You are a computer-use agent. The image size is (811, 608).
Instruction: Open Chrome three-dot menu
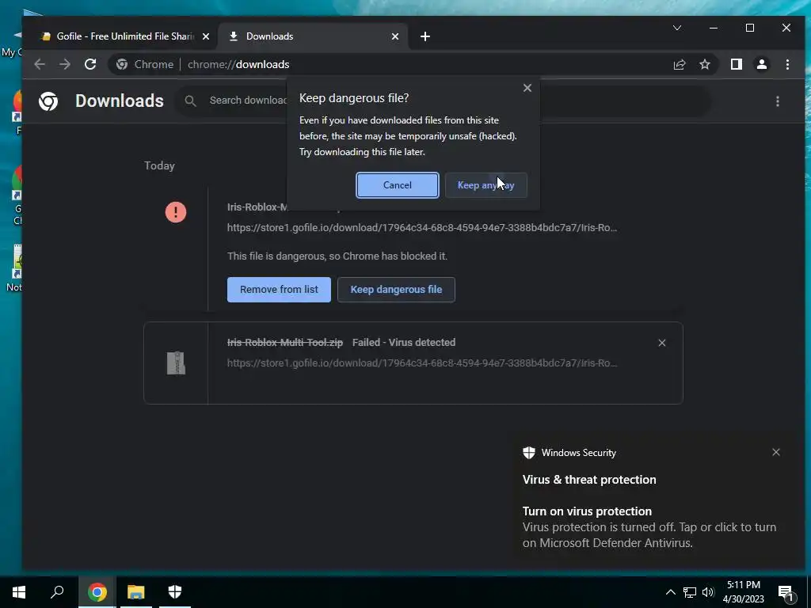pyautogui.click(x=787, y=64)
